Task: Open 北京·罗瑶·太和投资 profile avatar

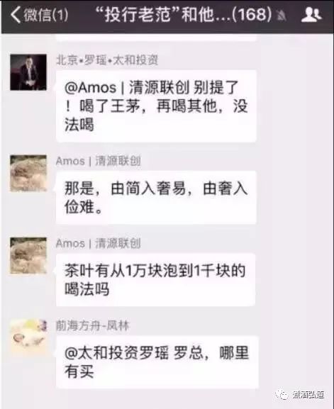Action: 28,72
